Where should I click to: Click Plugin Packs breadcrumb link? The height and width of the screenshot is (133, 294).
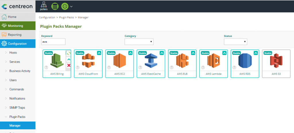point(66,17)
